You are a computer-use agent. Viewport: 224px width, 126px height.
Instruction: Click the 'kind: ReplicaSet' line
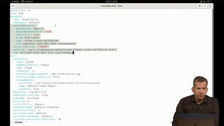tap(27, 37)
